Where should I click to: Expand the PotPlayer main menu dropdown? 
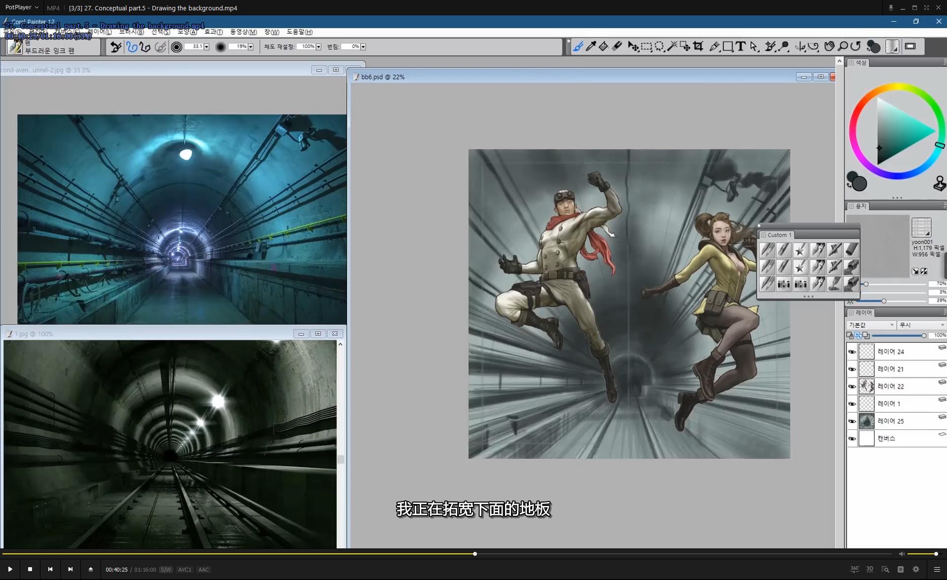click(21, 7)
